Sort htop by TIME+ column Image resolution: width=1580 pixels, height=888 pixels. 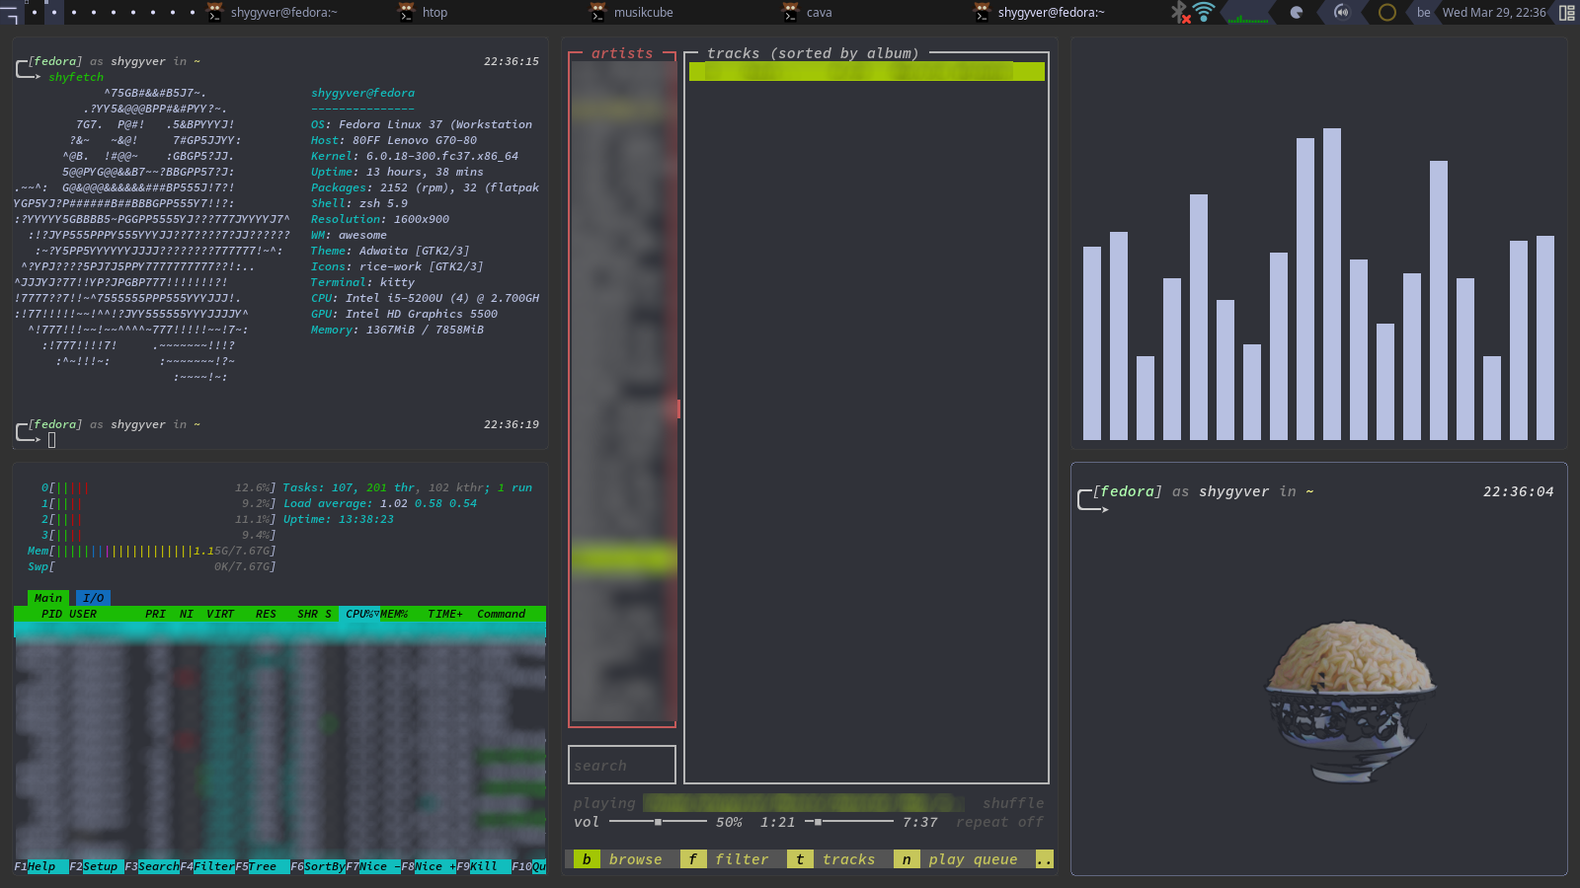click(445, 614)
